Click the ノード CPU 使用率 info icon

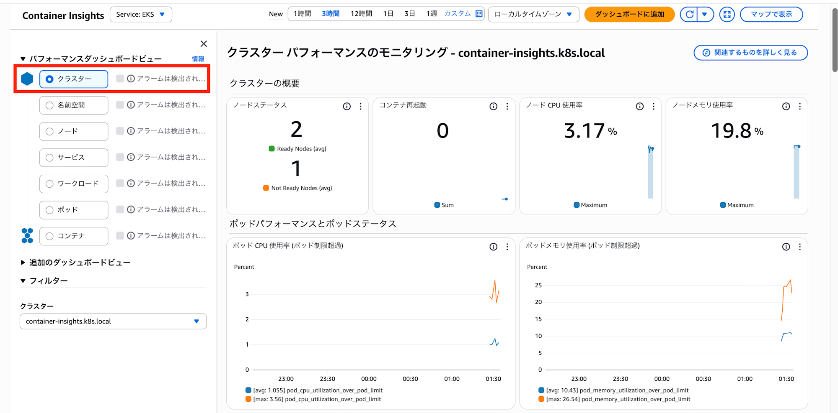point(639,107)
